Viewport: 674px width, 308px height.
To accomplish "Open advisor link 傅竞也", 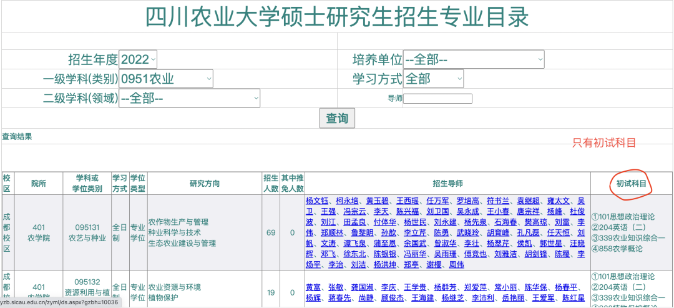I will pos(475,254).
